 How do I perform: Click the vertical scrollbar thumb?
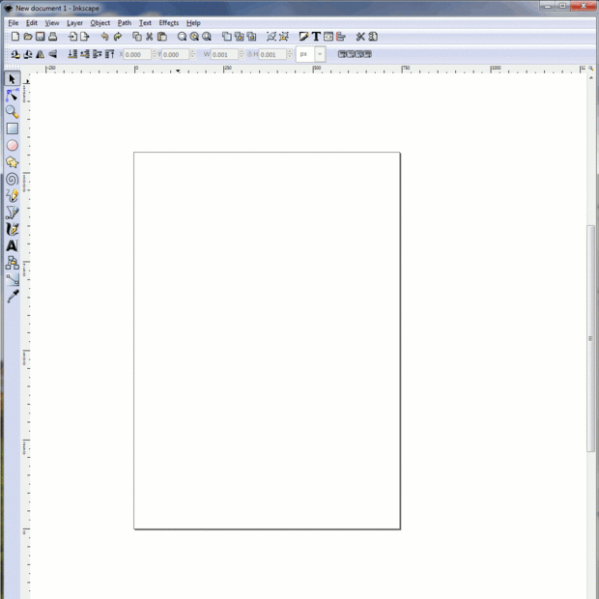(590, 339)
